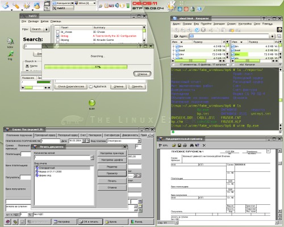Click first bottom-left icon in Бизнес Пак

(7, 221)
